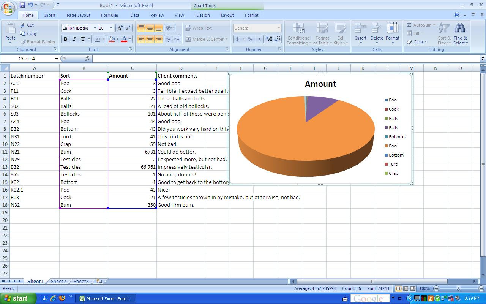The image size is (486, 304).
Task: Toggle Align Text Left
Action: [x=141, y=39]
